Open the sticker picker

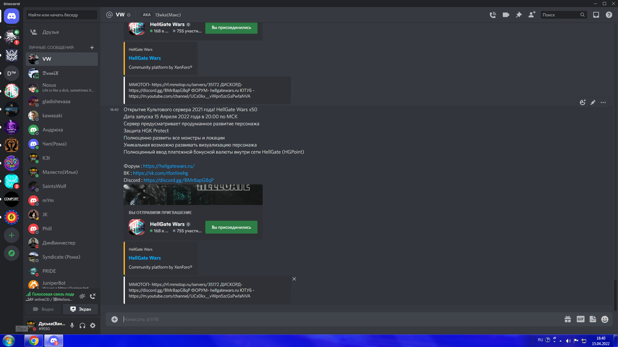[x=593, y=319]
